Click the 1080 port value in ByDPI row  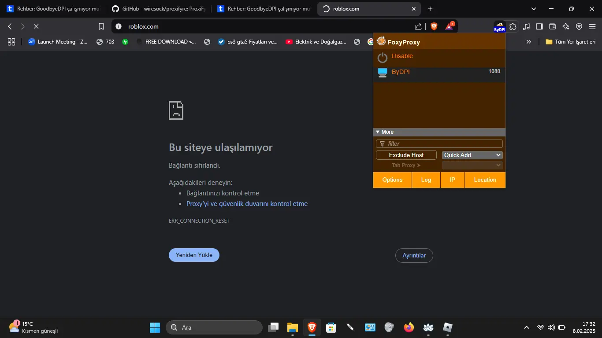click(x=494, y=71)
